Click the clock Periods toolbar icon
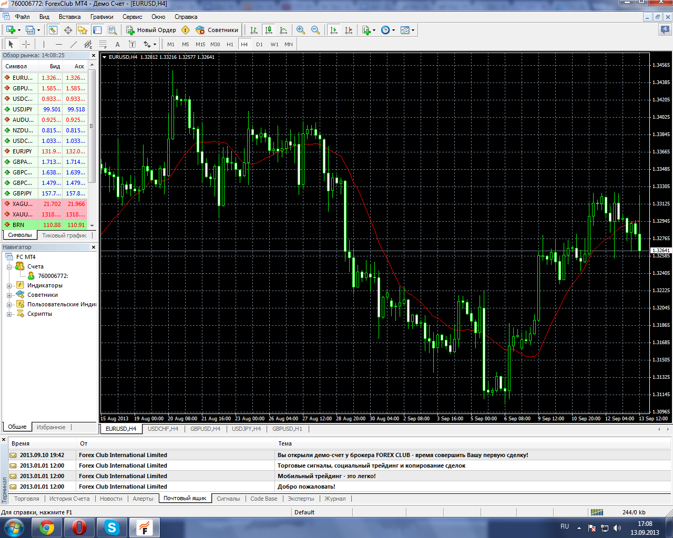Viewport: 673px width, 538px height. click(385, 30)
